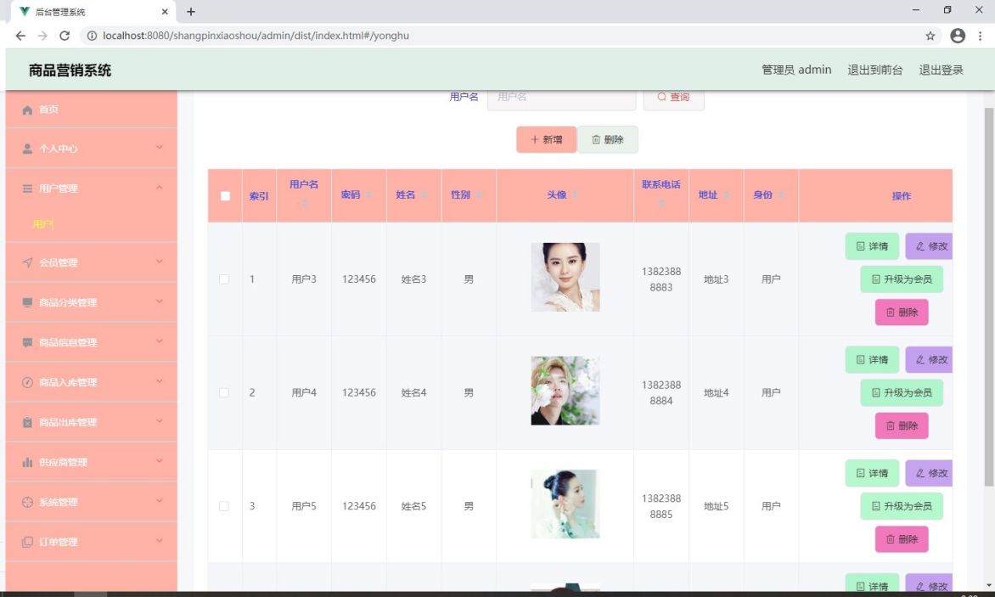Click the paper plane icon beside 会员管理
995x597 pixels.
point(27,262)
